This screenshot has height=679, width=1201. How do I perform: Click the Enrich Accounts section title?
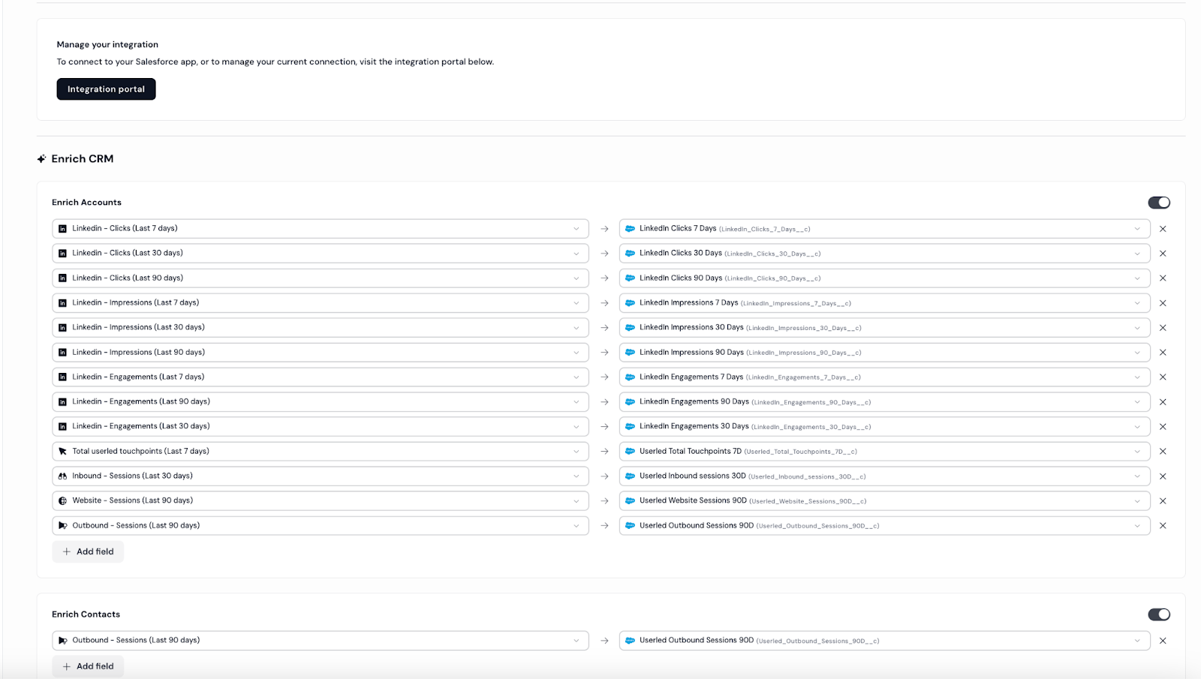(x=86, y=203)
